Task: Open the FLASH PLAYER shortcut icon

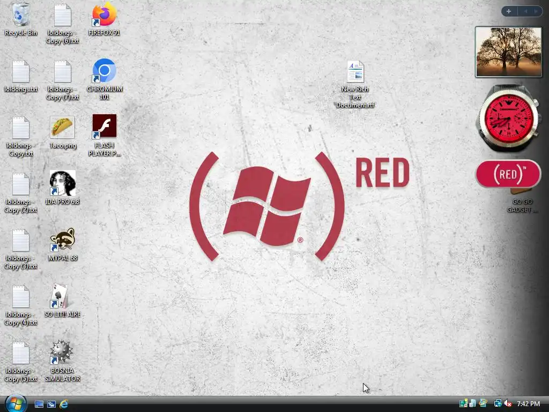Action: (x=105, y=136)
